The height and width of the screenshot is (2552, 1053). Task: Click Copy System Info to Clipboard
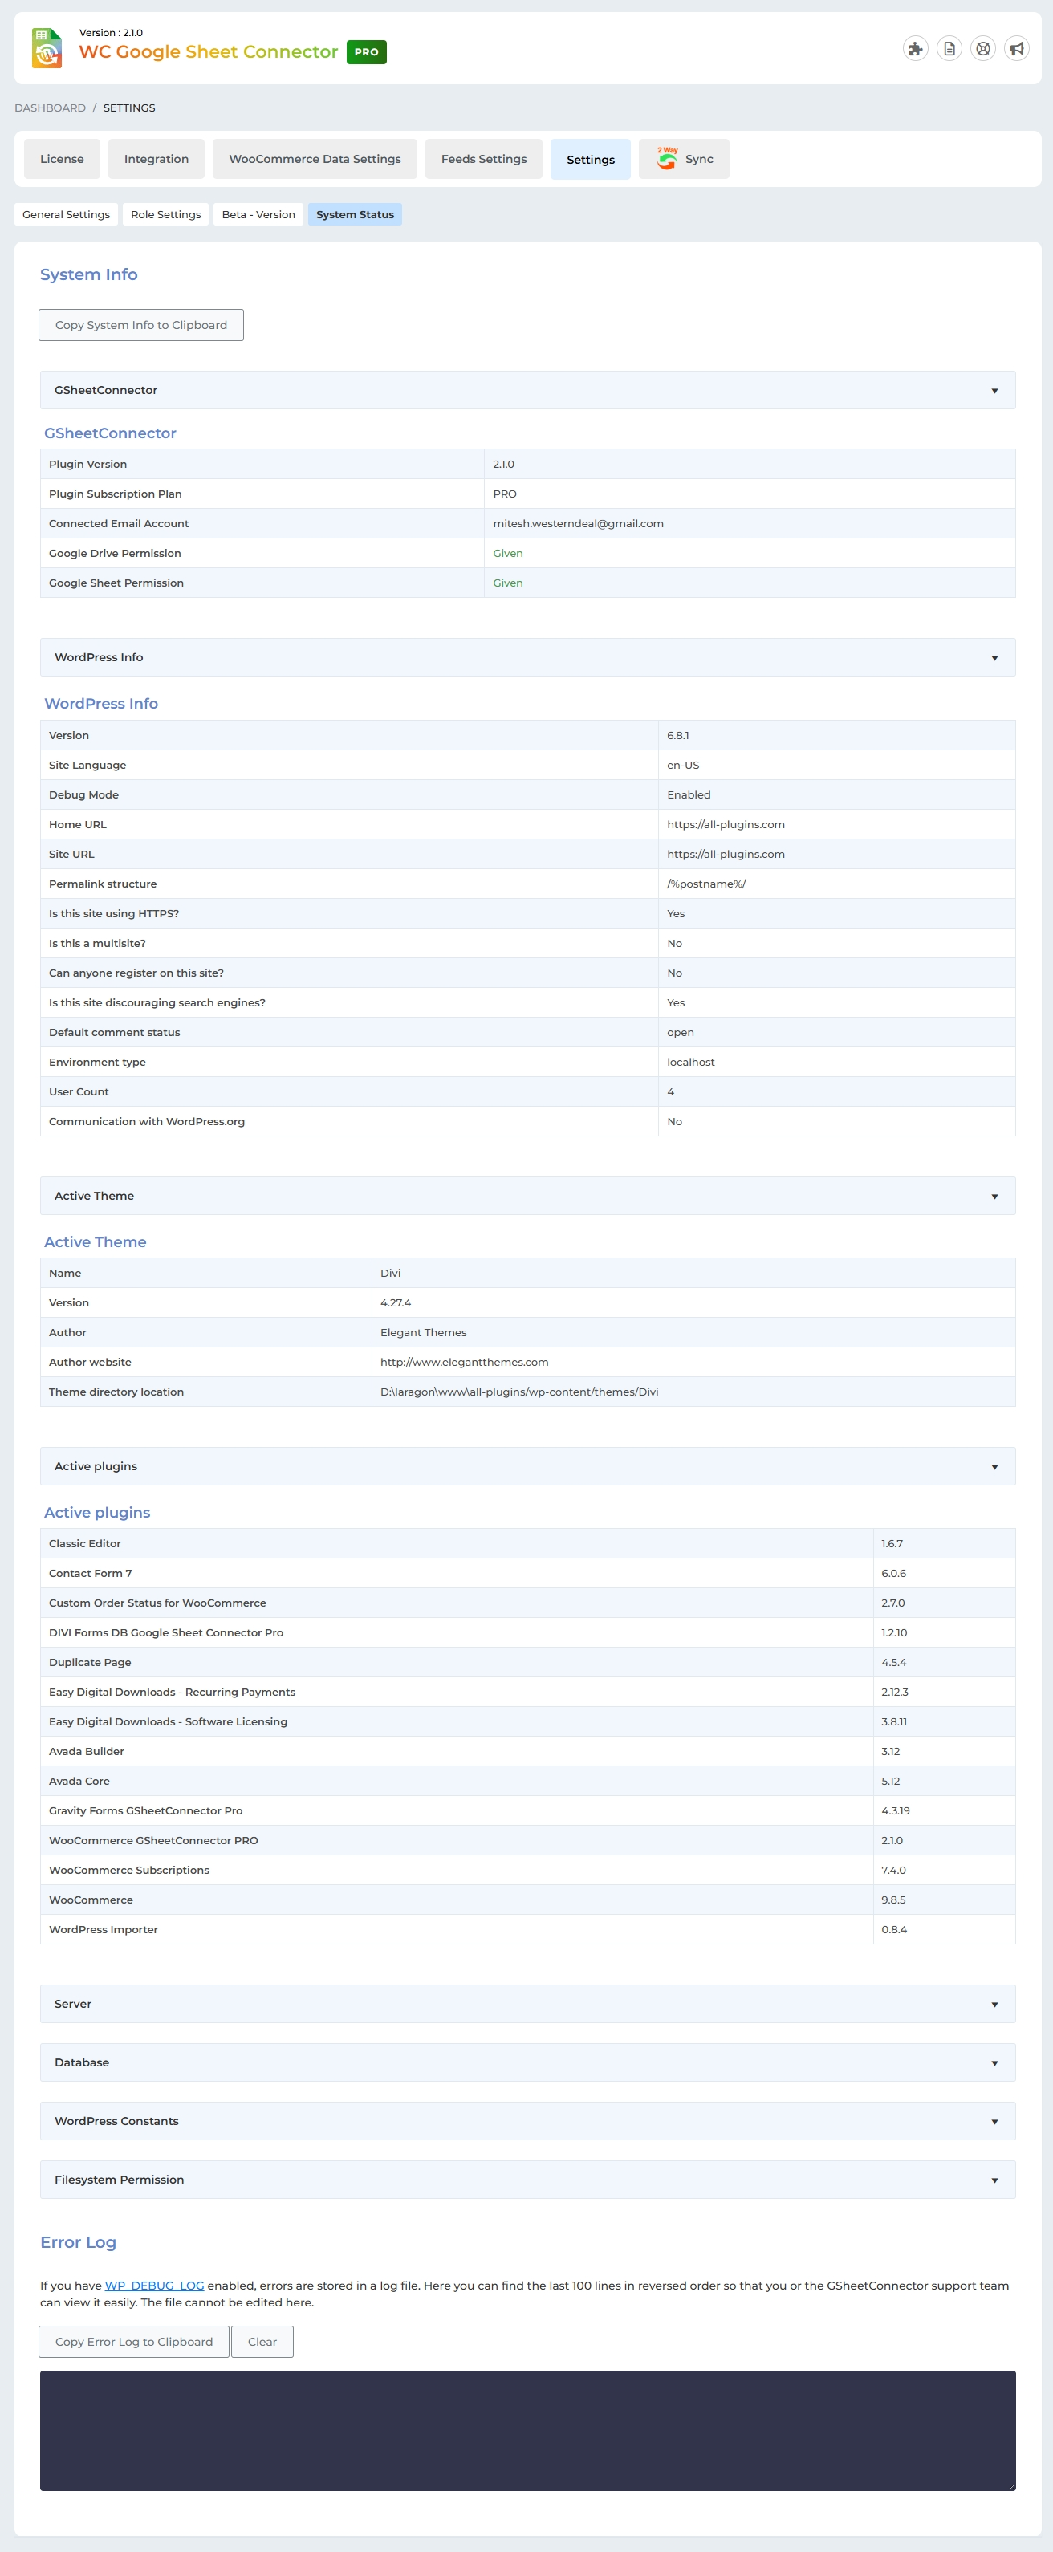point(140,325)
